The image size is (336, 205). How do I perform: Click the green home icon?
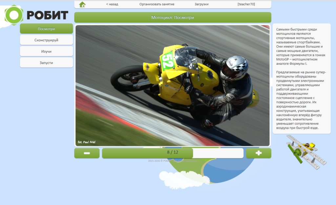coord(82,4)
